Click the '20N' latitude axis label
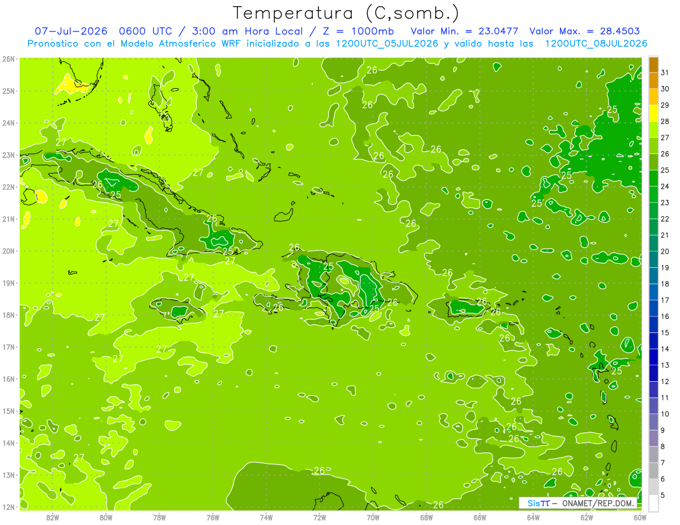The image size is (680, 525). click(8, 251)
